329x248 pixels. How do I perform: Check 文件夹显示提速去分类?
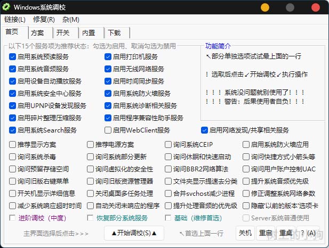click(x=168, y=181)
